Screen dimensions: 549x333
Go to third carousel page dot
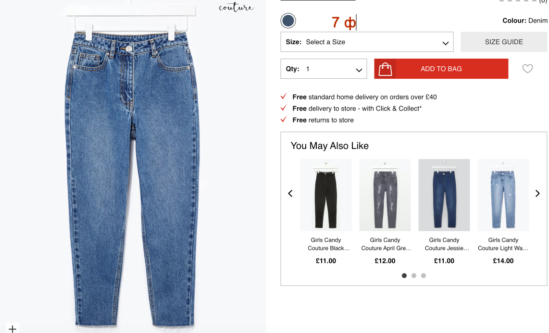424,276
